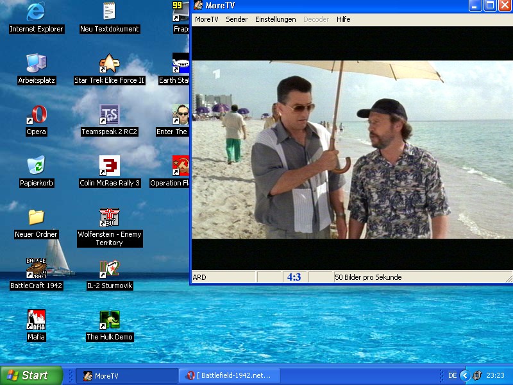Maximize the MoreTV window
The height and width of the screenshot is (385, 513).
pos(490,6)
